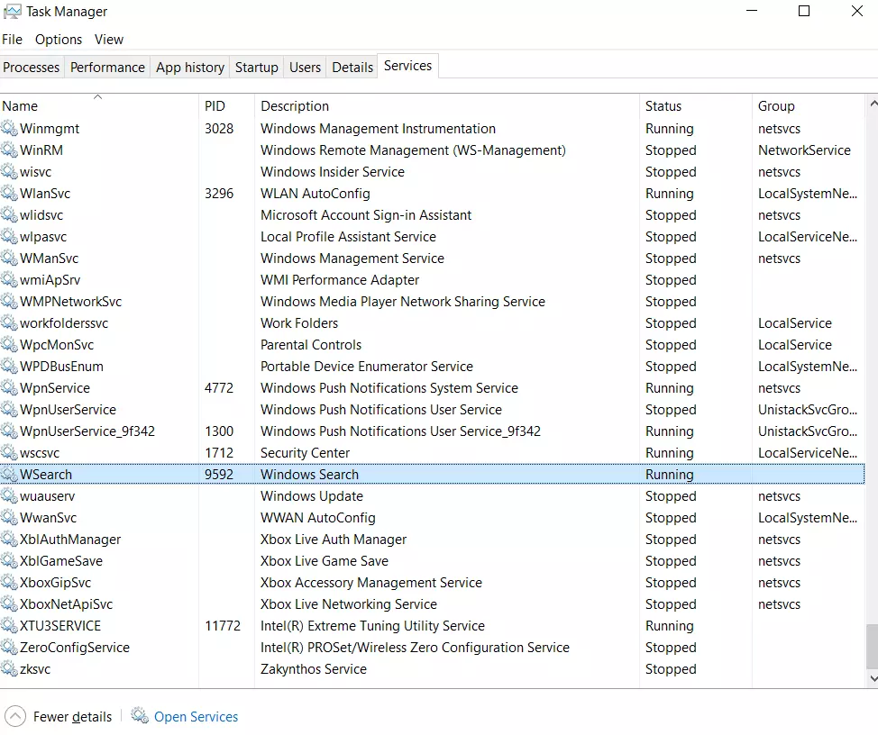Click the gear icon beside wlpasvc

coord(9,237)
